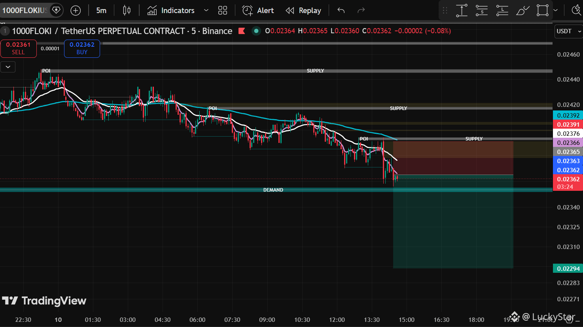The width and height of the screenshot is (583, 327).
Task: Click the open value O0.02364
Action: [280, 31]
